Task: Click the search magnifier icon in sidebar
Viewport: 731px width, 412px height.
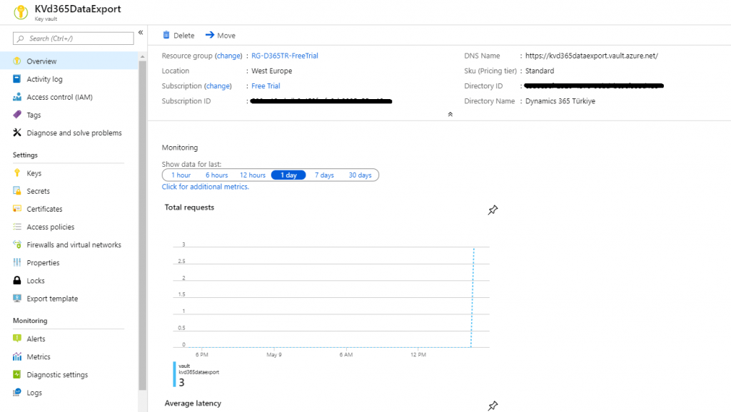Action: coord(21,38)
